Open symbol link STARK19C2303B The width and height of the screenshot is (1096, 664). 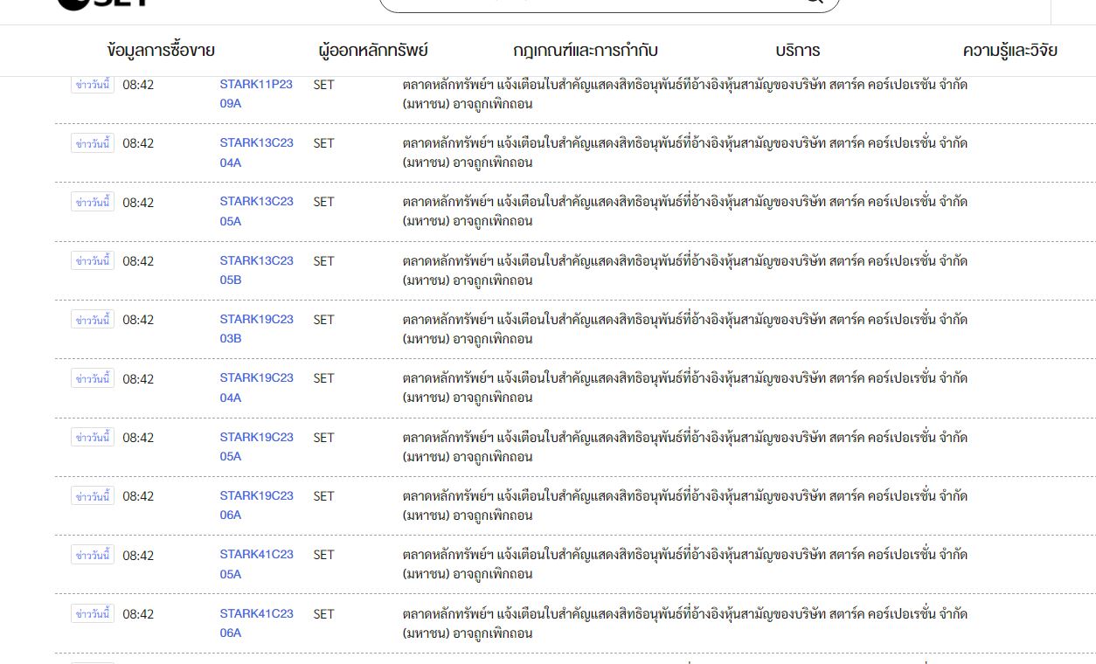[x=256, y=329]
